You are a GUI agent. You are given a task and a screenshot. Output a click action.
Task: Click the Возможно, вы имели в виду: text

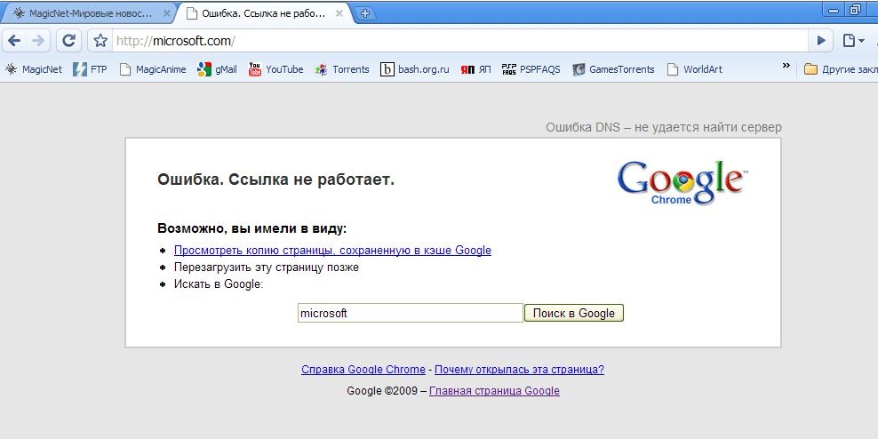[252, 228]
